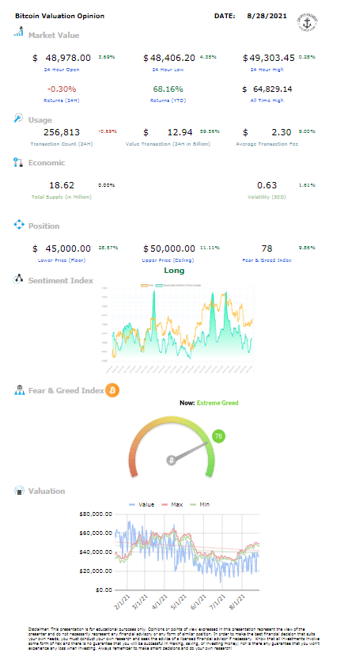Toggle the Min series in the valuation legend
The width and height of the screenshot is (344, 660).
(199, 504)
